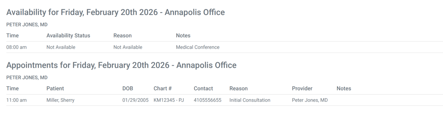The image size is (443, 113).
Task: Click the Reason header in the availability table
Action: [x=122, y=35]
